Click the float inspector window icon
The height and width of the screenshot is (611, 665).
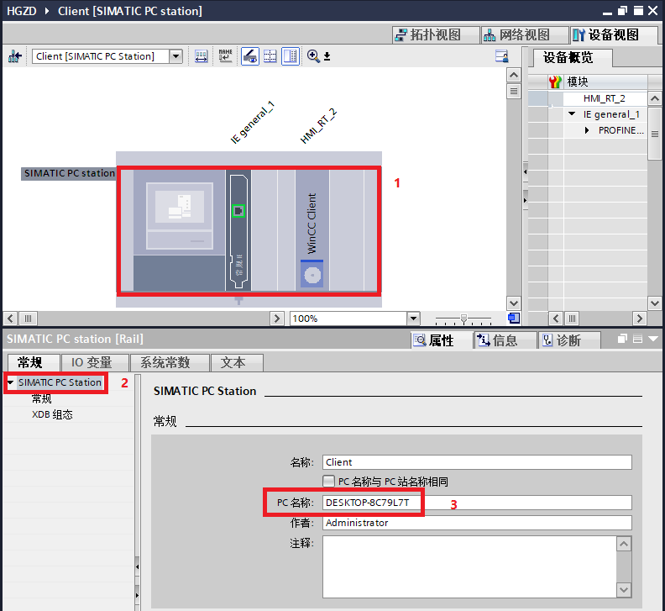click(x=622, y=339)
